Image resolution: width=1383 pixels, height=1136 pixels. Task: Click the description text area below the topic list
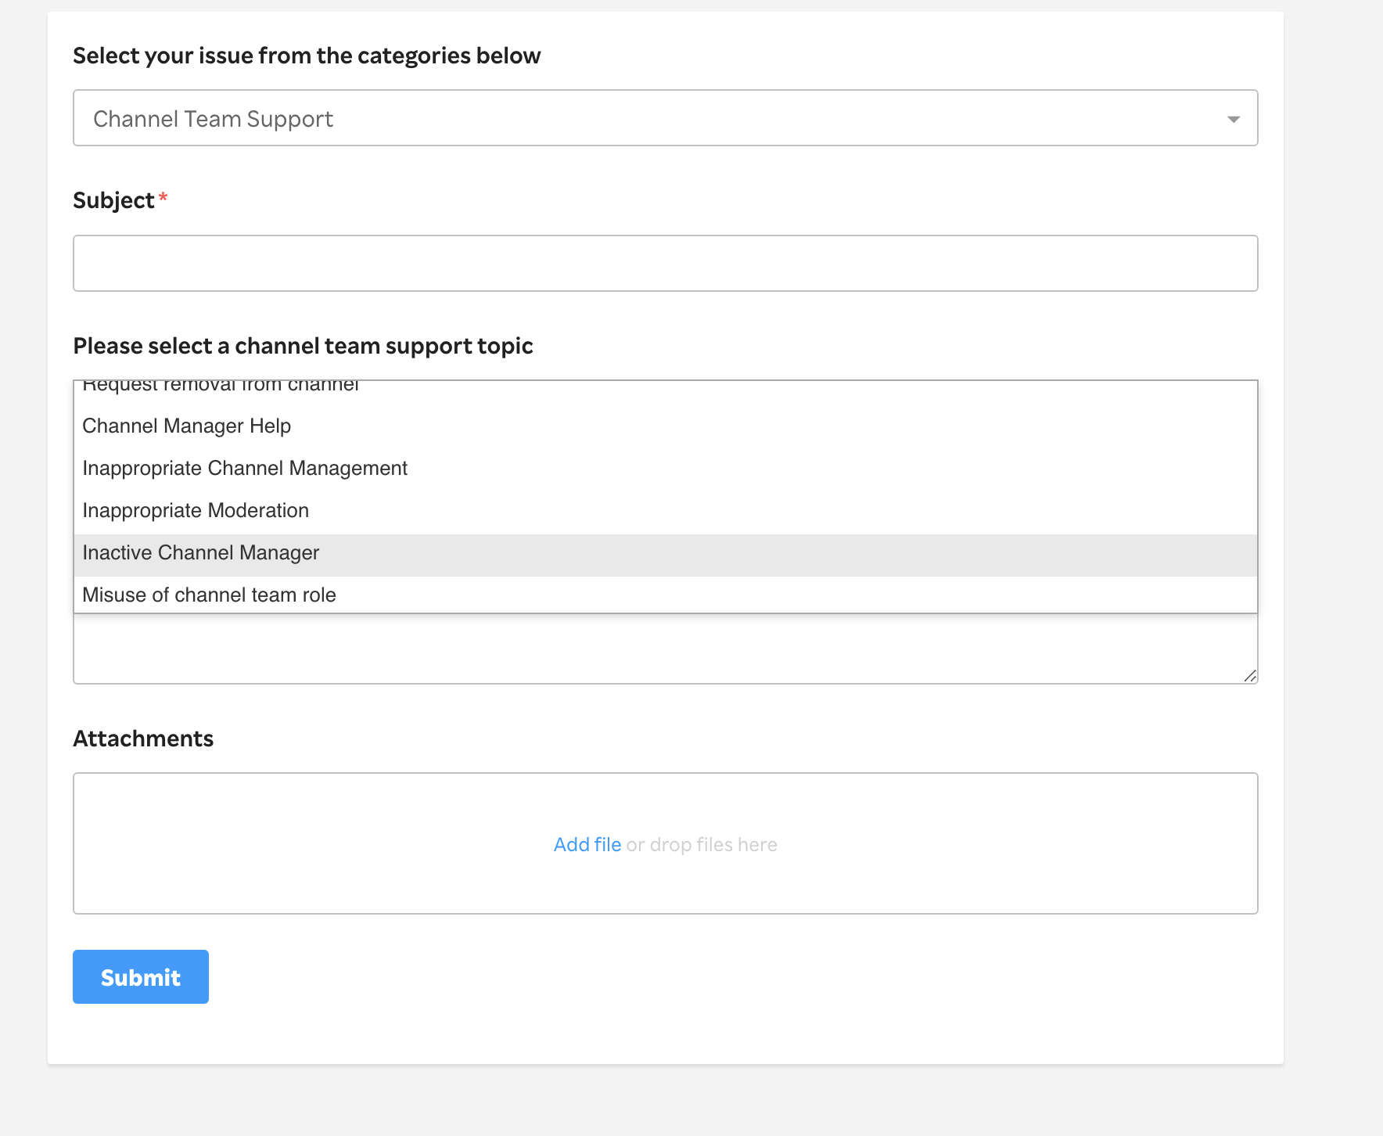point(665,649)
